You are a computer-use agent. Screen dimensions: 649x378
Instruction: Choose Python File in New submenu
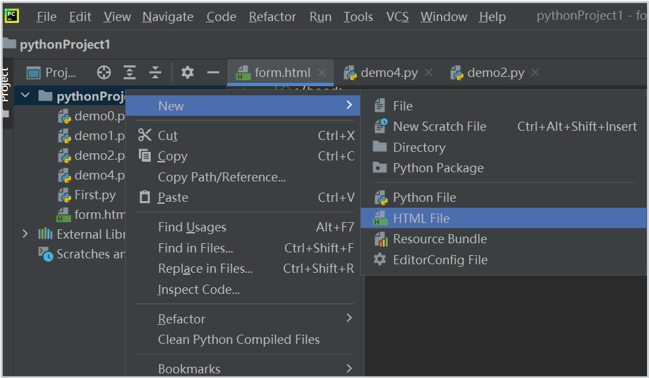point(424,197)
